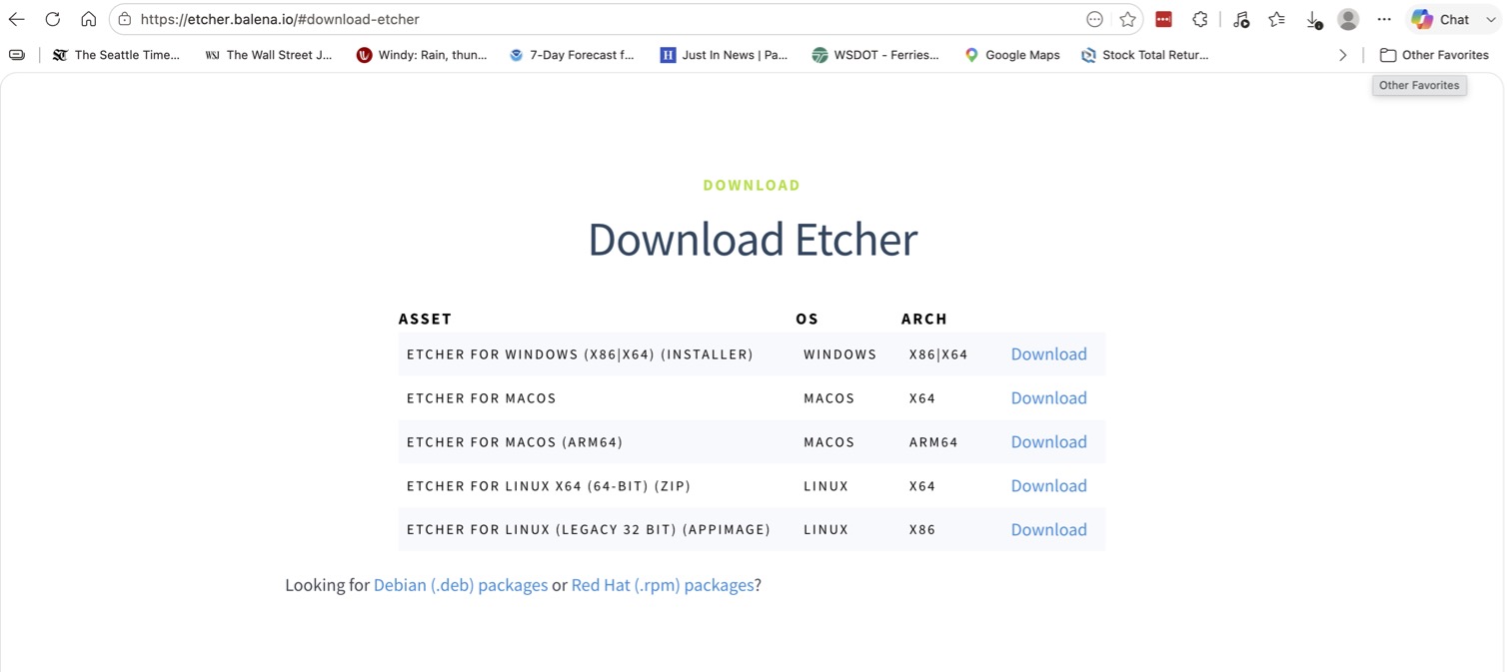Open the Other Favorites folder

[1434, 55]
